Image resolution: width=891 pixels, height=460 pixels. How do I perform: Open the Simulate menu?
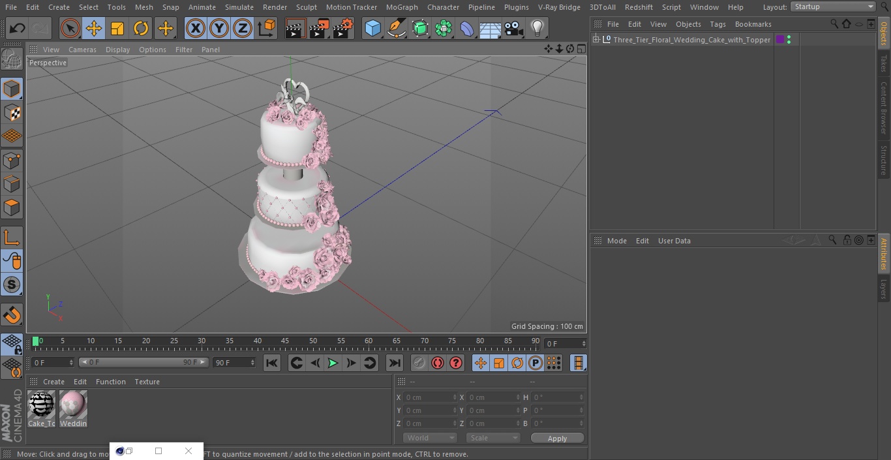point(239,7)
